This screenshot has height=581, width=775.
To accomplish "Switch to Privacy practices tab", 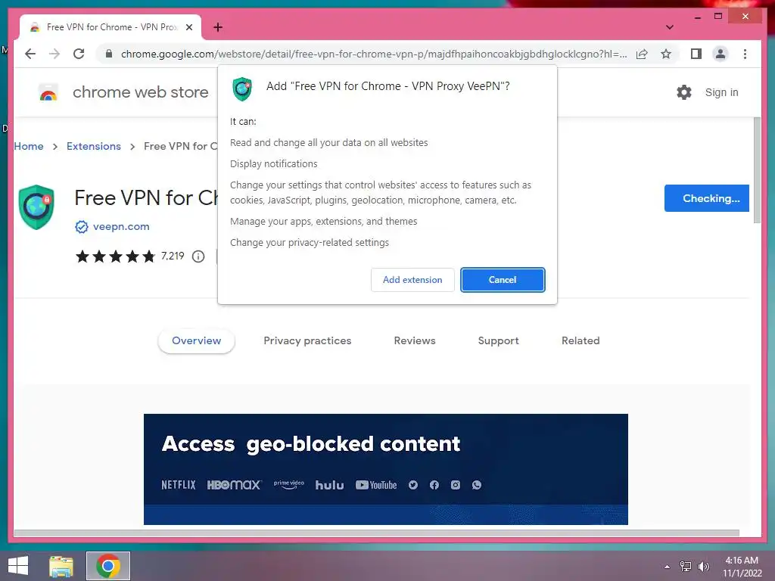I will (x=307, y=341).
